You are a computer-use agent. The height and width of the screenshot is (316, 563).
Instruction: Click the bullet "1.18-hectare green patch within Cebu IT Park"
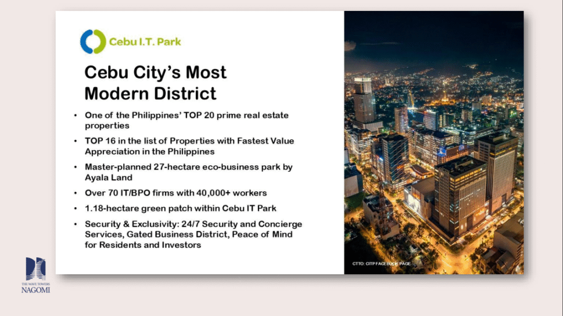click(x=180, y=209)
